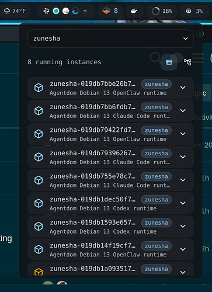The image size is (212, 292).
Task: Open the Slack icon in the menu bar
Action: [x=46, y=11]
